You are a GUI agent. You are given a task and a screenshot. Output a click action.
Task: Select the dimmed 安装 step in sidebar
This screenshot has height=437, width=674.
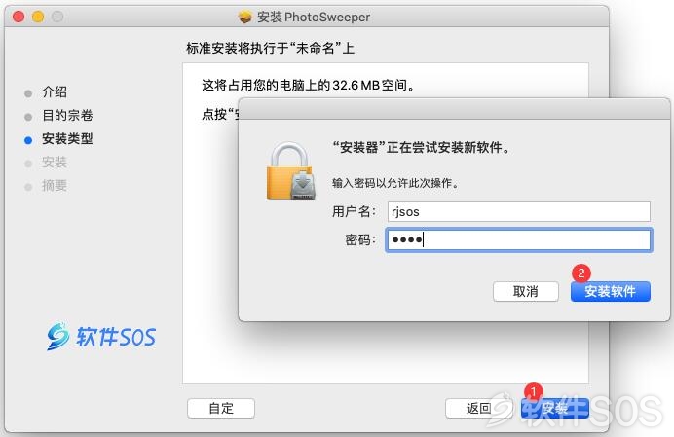pyautogui.click(x=55, y=162)
